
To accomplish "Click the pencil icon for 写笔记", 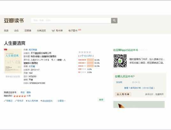I will coord(5,101).
